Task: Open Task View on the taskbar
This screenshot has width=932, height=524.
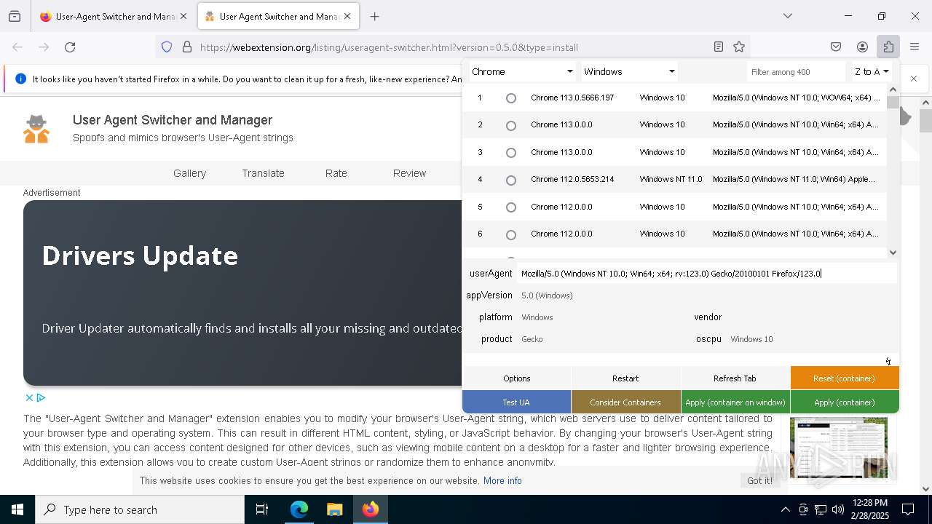Action: click(262, 509)
